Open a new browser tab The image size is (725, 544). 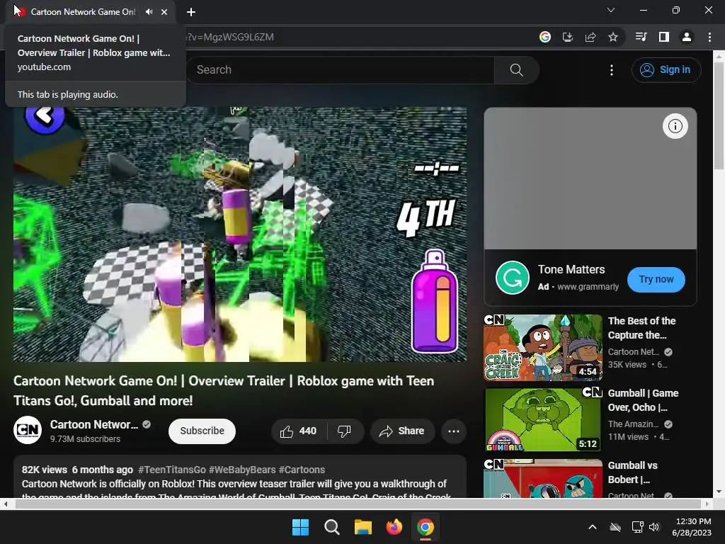[x=191, y=12]
